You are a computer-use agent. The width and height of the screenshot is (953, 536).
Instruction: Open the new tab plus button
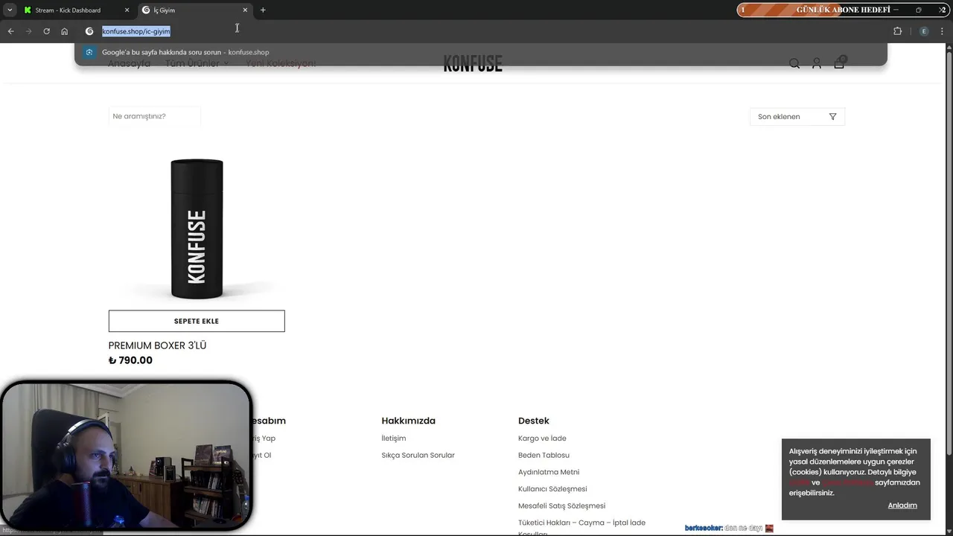(x=263, y=10)
